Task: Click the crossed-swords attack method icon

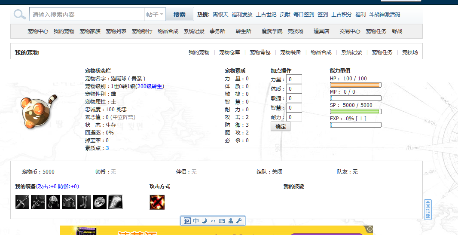Action: click(x=157, y=202)
